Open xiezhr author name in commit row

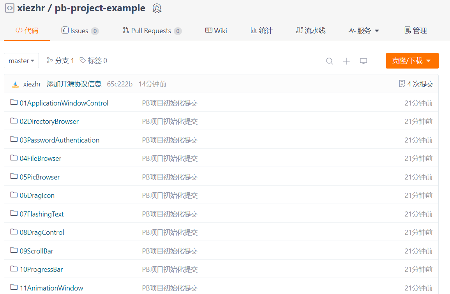(x=32, y=84)
